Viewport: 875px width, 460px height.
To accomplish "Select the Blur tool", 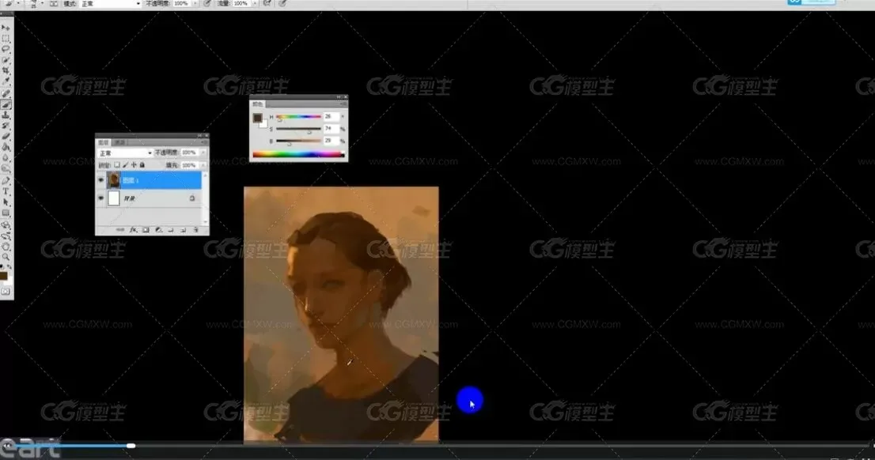I will pyautogui.click(x=6, y=158).
